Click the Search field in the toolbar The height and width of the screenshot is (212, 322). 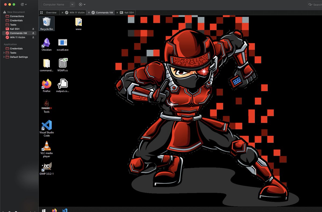pos(315,5)
